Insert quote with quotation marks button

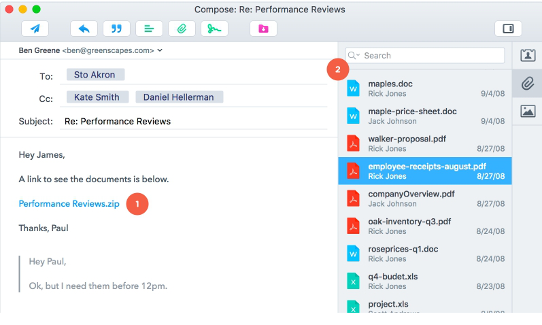(116, 29)
